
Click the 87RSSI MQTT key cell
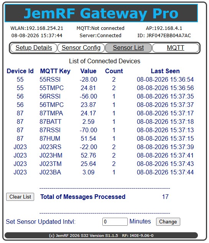(50, 130)
